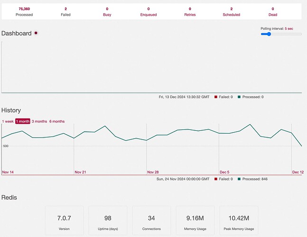The width and height of the screenshot is (307, 237).
Task: Click the red live-poll indicator dot beside Dashboard
Action: coord(36,33)
